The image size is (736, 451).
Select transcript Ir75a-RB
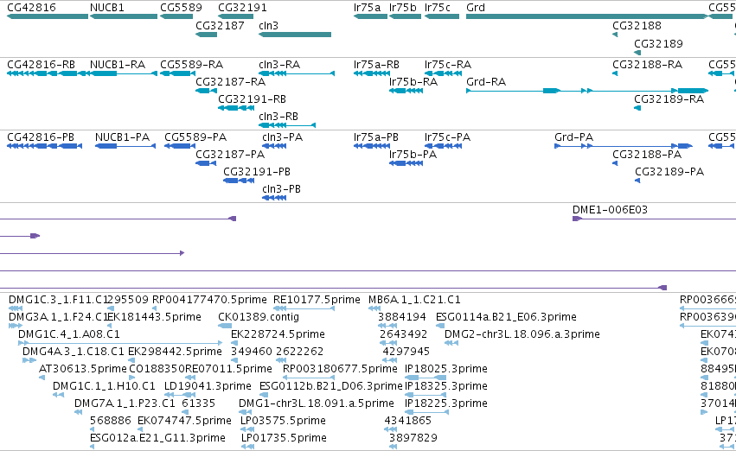coord(372,73)
